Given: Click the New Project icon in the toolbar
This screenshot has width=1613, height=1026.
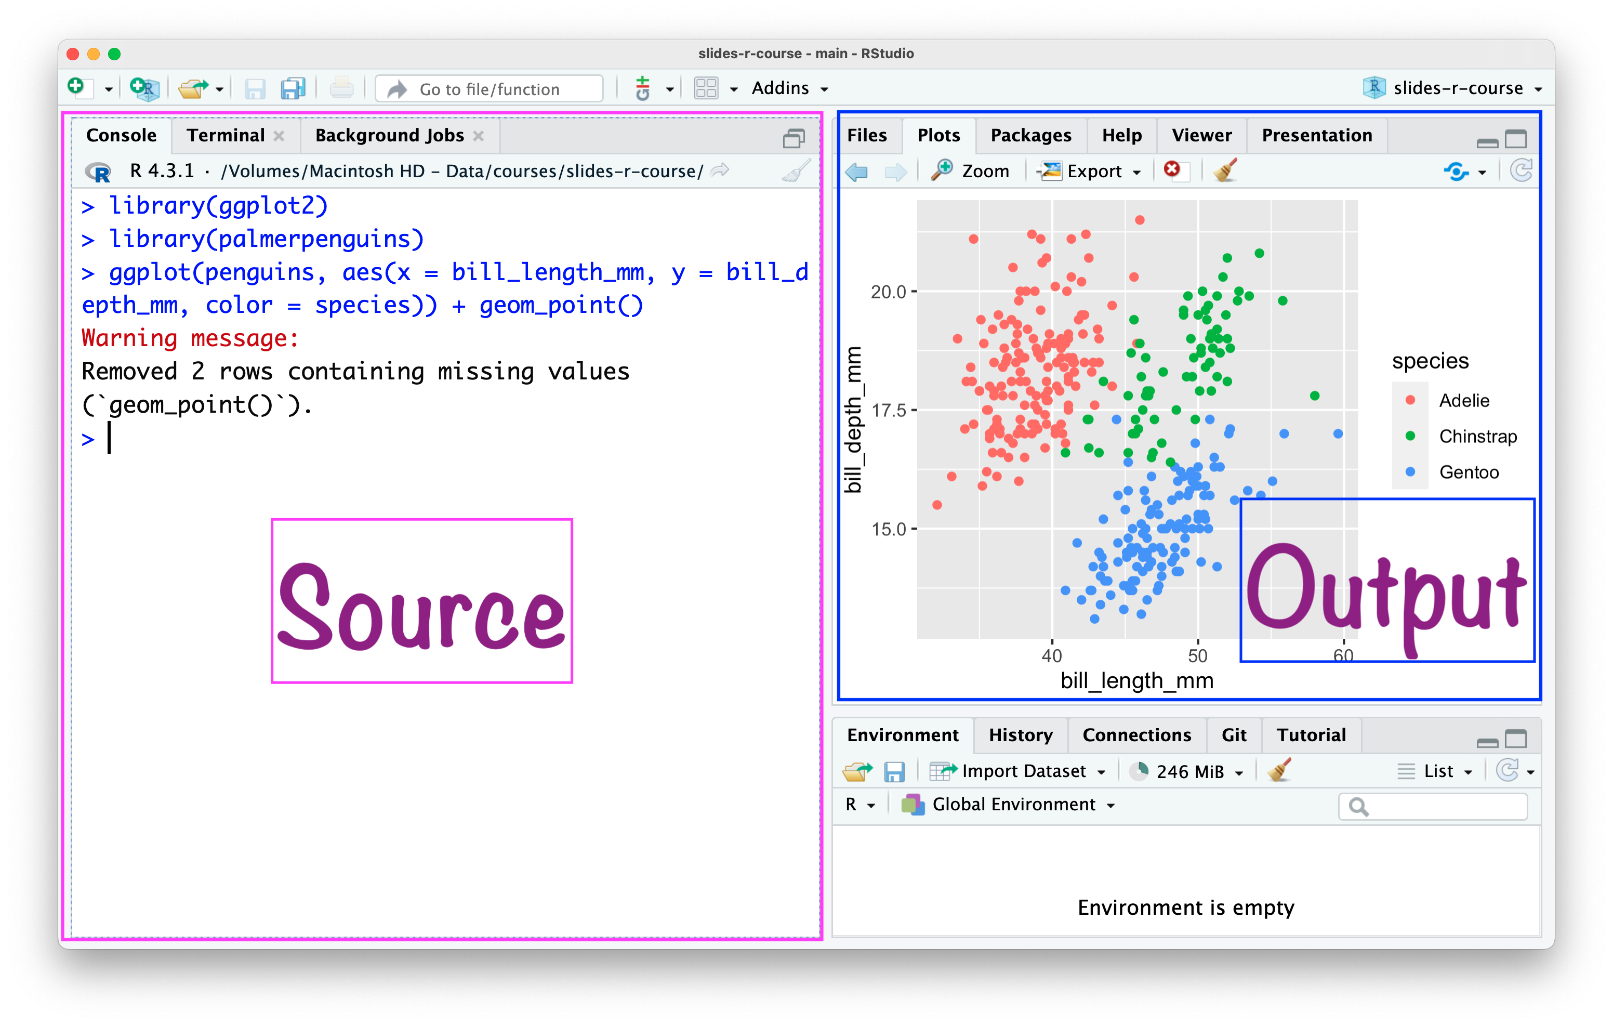Looking at the screenshot, I should click(144, 88).
